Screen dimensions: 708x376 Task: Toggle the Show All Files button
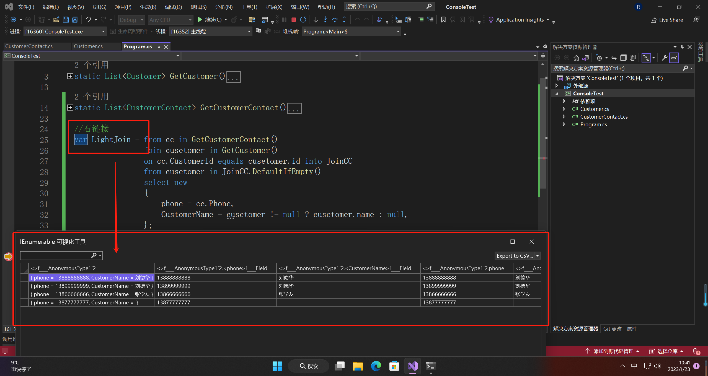pyautogui.click(x=633, y=58)
